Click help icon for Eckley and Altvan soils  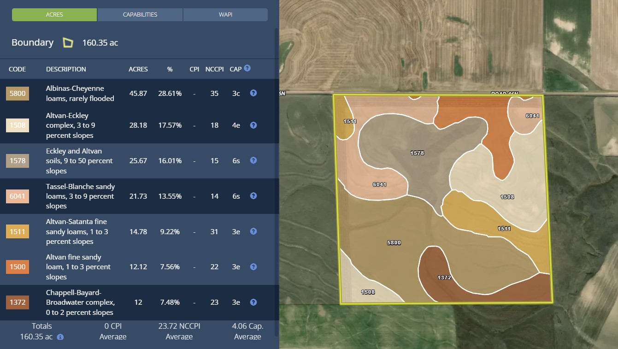pyautogui.click(x=253, y=160)
